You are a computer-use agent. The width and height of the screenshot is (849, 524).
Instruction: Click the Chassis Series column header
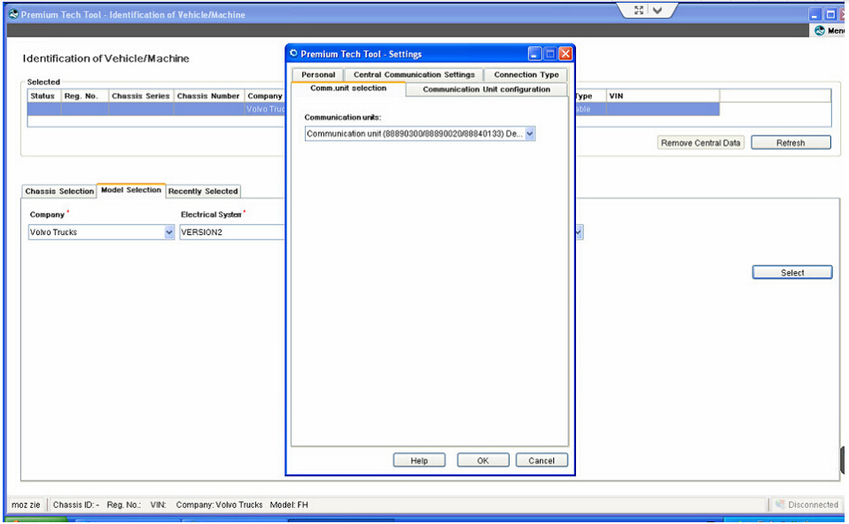141,96
